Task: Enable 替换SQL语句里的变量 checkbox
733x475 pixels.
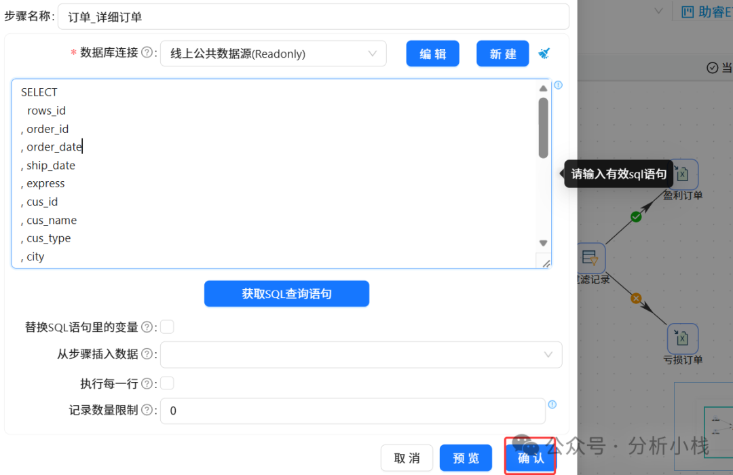Action: (x=167, y=327)
